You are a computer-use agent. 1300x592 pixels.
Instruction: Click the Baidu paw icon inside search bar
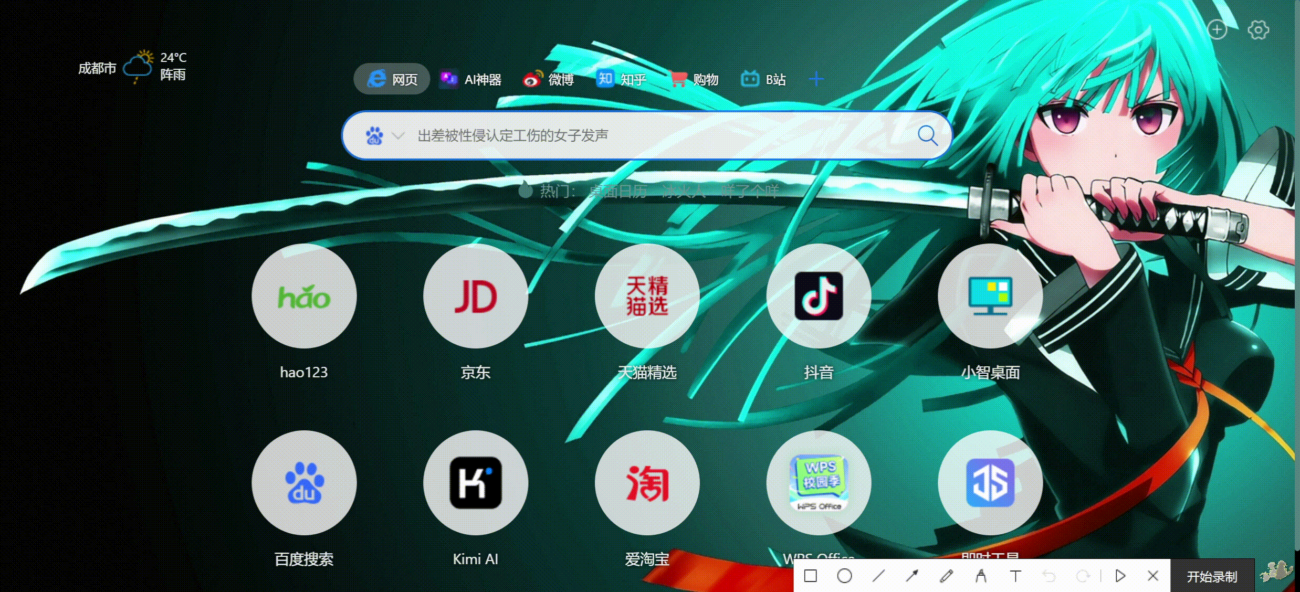coord(374,135)
